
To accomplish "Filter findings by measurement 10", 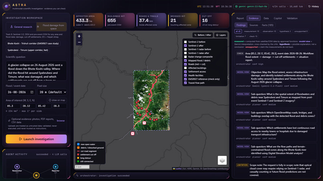I will pyautogui.click(x=252, y=31).
